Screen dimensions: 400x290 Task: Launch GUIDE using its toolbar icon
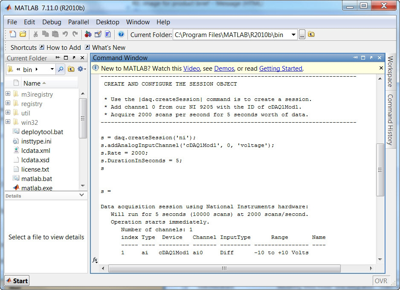(x=97, y=34)
